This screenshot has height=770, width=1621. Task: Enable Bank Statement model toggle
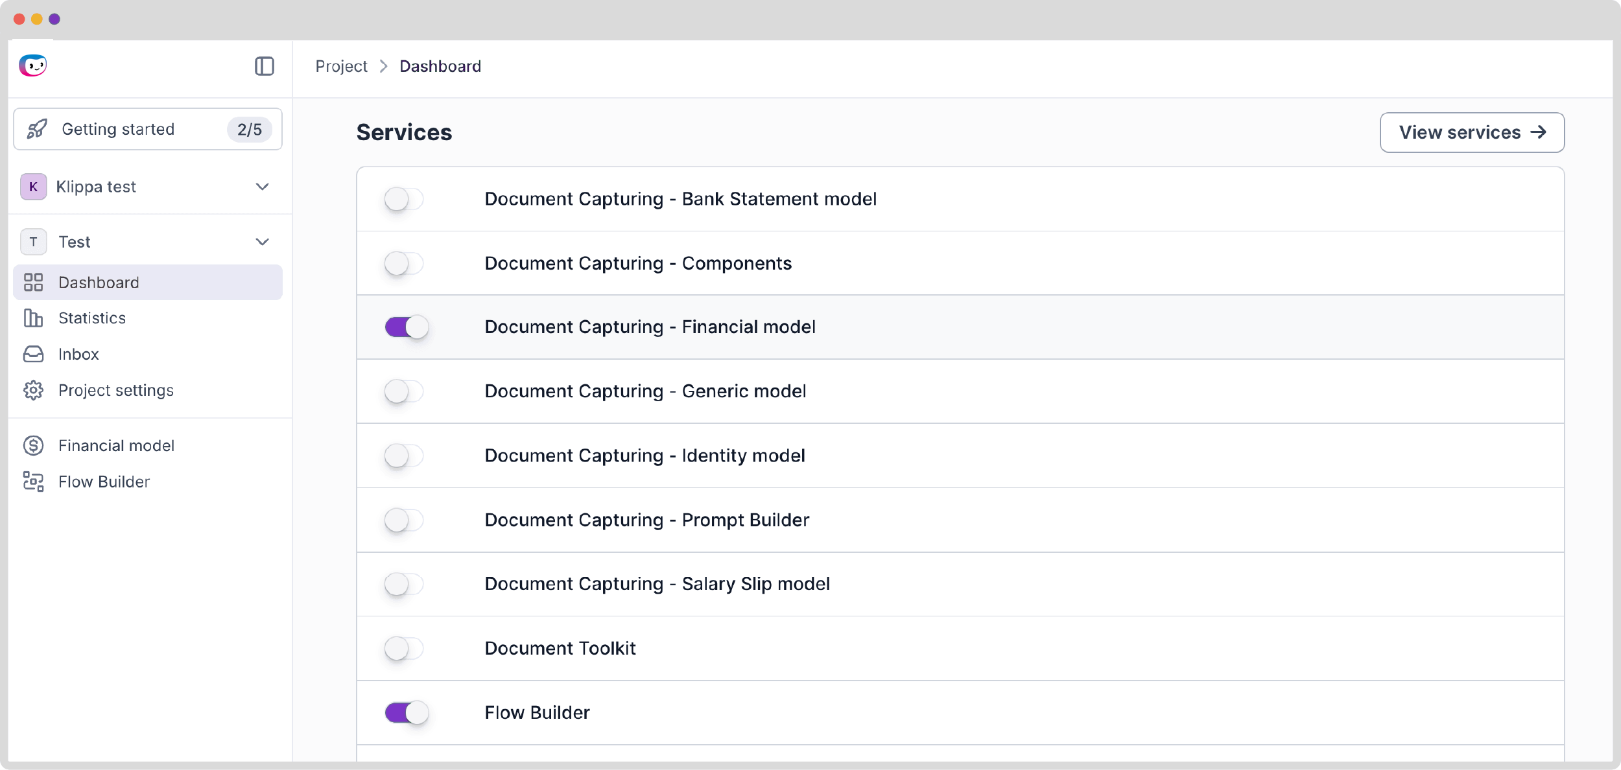click(403, 199)
